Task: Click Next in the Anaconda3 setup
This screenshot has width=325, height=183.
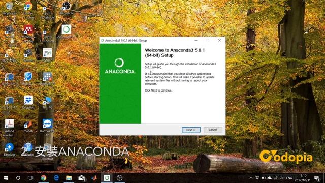Action: pyautogui.click(x=191, y=130)
